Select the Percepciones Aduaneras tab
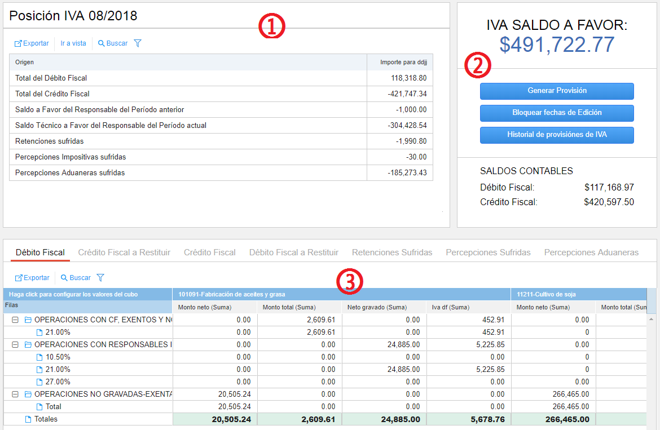 [x=591, y=252]
